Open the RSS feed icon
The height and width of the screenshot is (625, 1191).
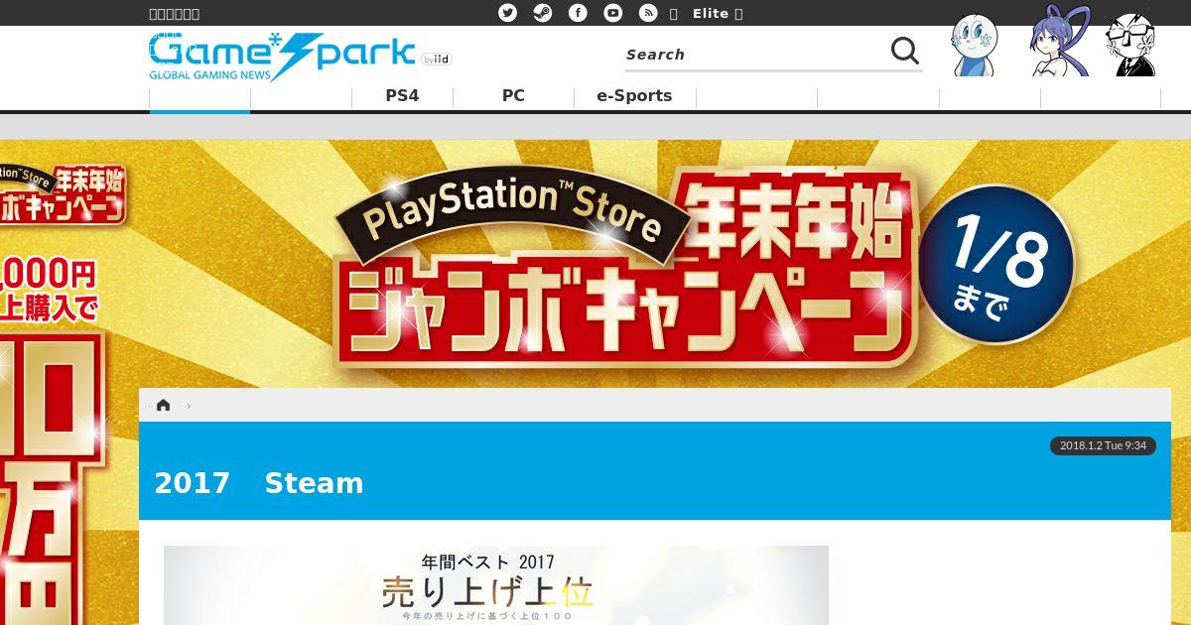pos(648,13)
